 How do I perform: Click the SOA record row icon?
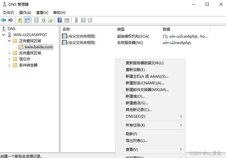point(64,36)
